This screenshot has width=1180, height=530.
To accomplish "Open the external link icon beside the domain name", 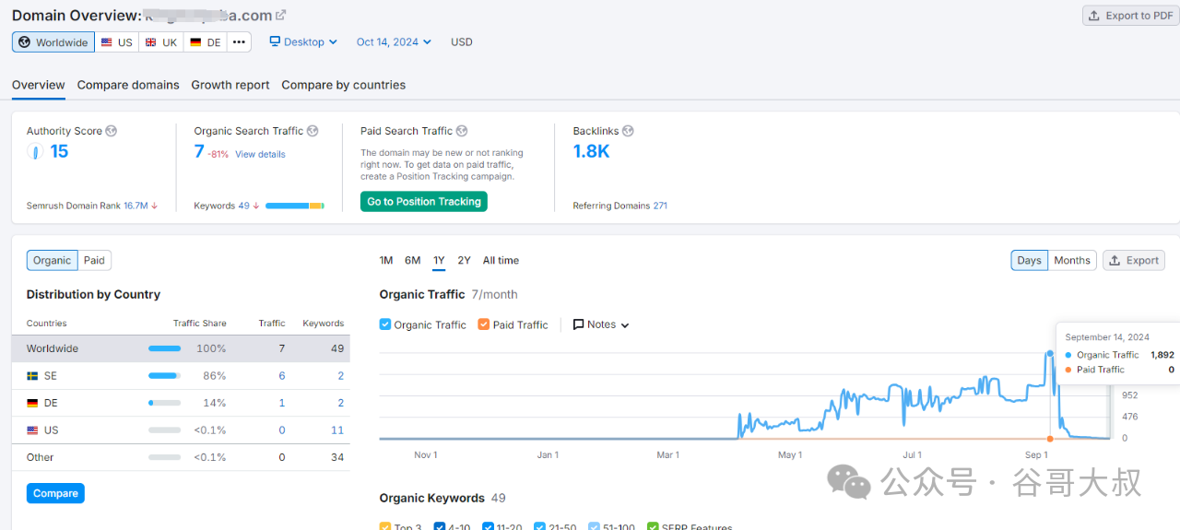I will tap(281, 15).
